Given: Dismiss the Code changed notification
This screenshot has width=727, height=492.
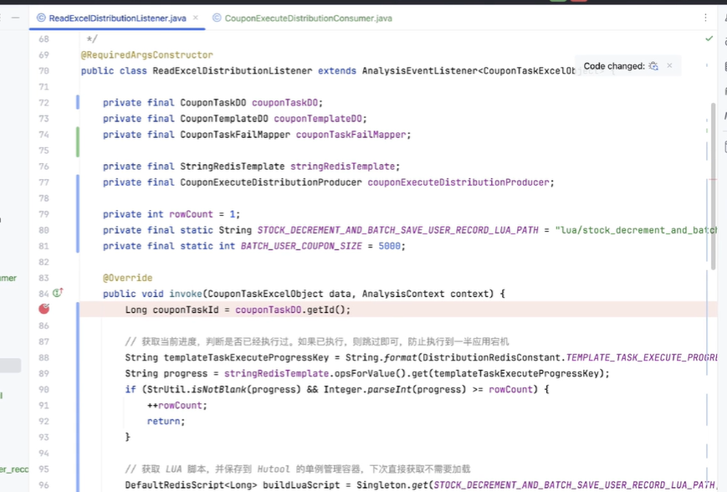Looking at the screenshot, I should click(x=669, y=66).
